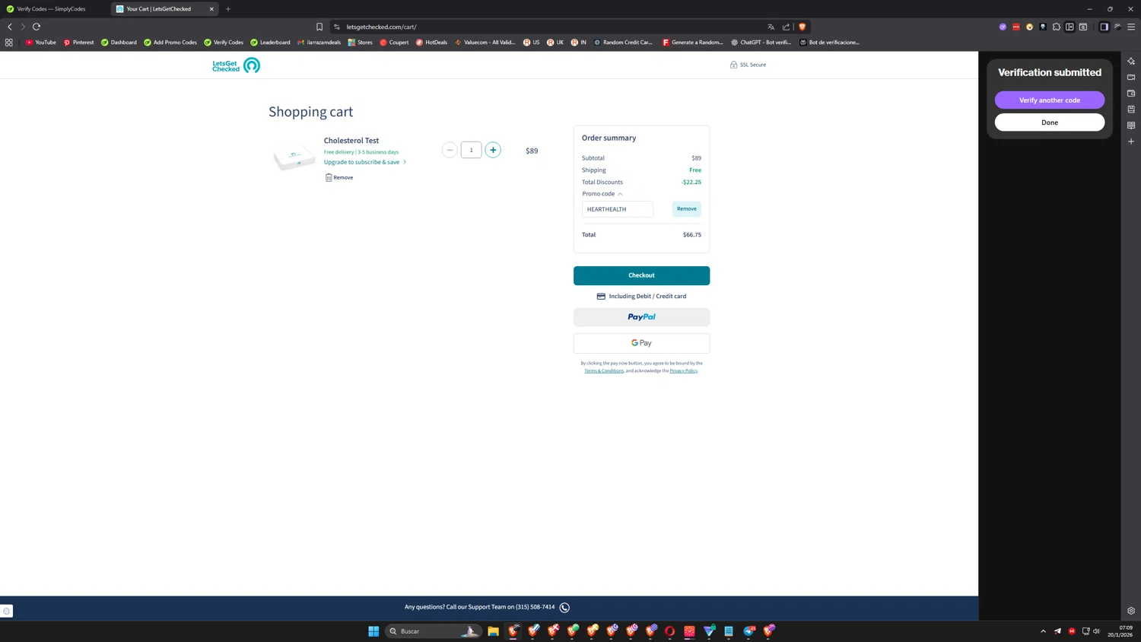The height and width of the screenshot is (642, 1141).
Task: Open the Privacy Policy link
Action: [683, 370]
